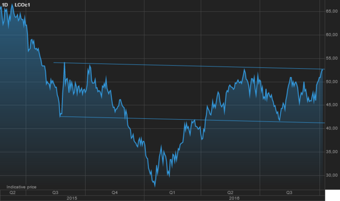Click the 60,00 price axis label
Viewport: 340px width, 201px height.
pyautogui.click(x=332, y=35)
